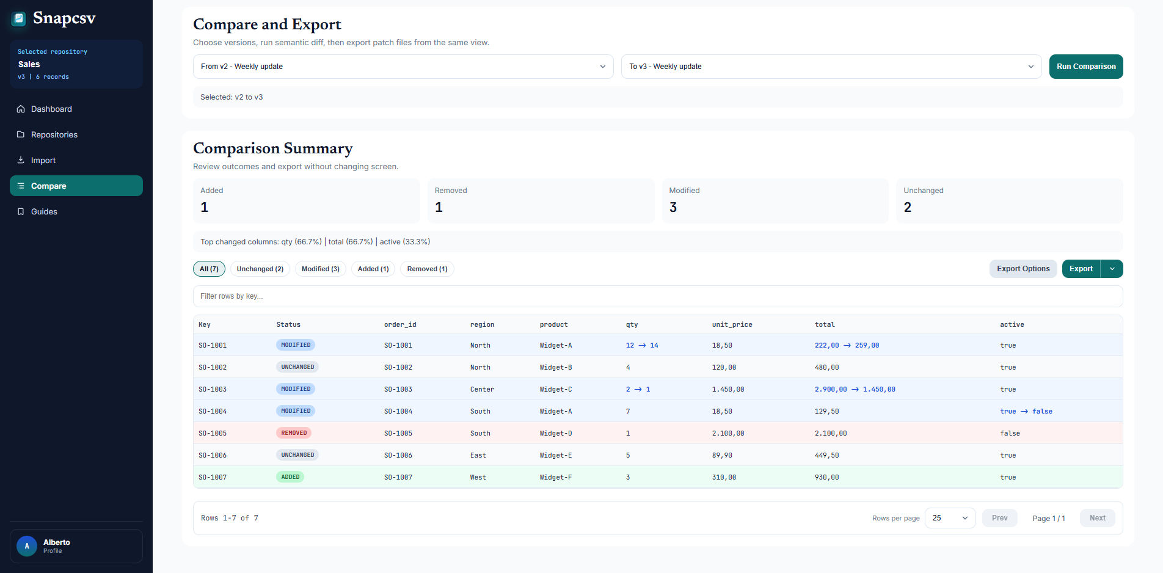
Task: Click the Status column header
Action: (288, 324)
